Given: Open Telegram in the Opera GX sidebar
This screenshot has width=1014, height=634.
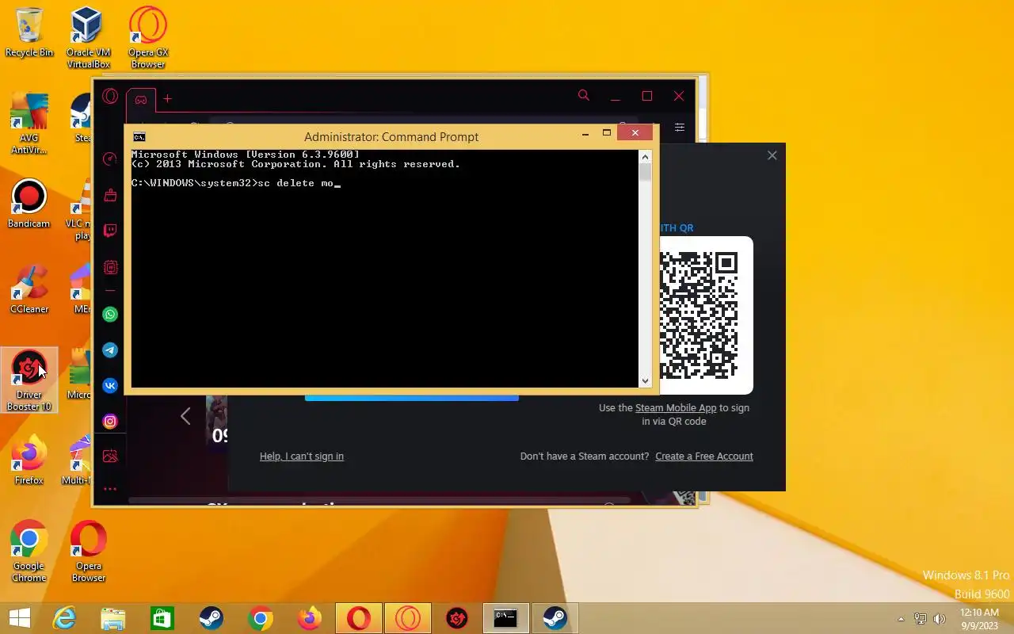Looking at the screenshot, I should 110,350.
